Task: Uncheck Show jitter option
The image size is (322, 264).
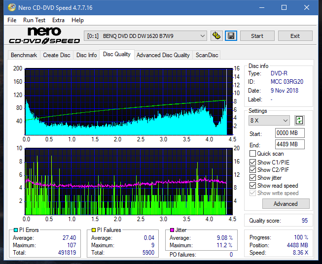Action: pos(252,178)
